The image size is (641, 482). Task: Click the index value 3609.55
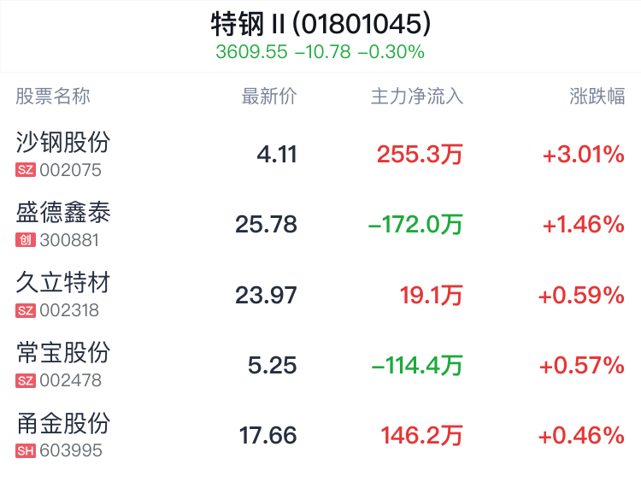pyautogui.click(x=251, y=52)
